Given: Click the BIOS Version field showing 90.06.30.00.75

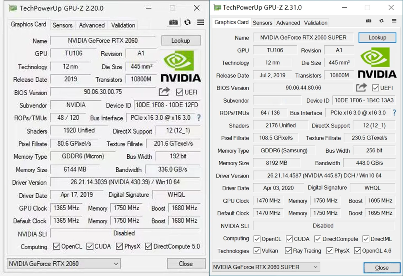Looking at the screenshot, I should (103, 92).
